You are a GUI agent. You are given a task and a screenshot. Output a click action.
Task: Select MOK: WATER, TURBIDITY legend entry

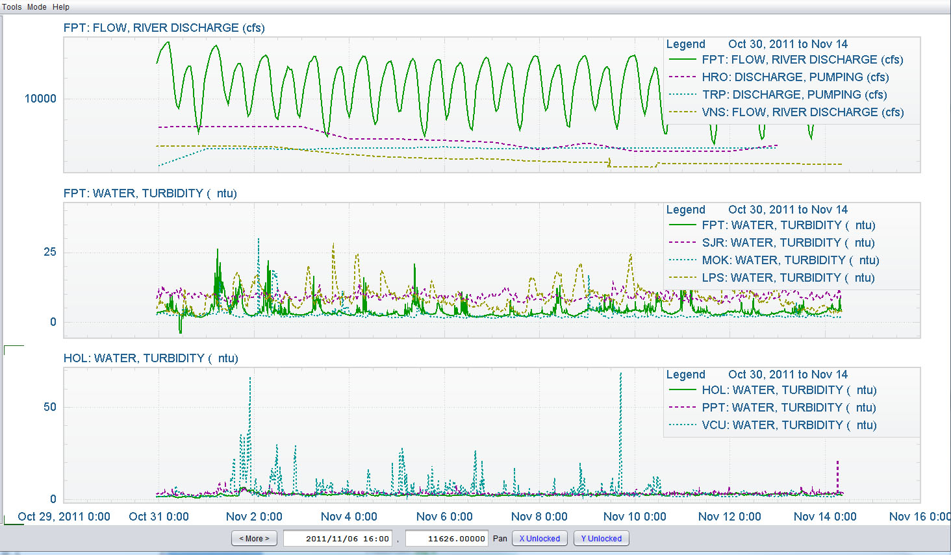(774, 260)
